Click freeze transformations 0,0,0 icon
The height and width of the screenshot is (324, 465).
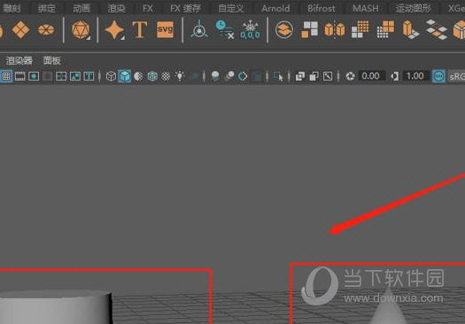pos(251,29)
